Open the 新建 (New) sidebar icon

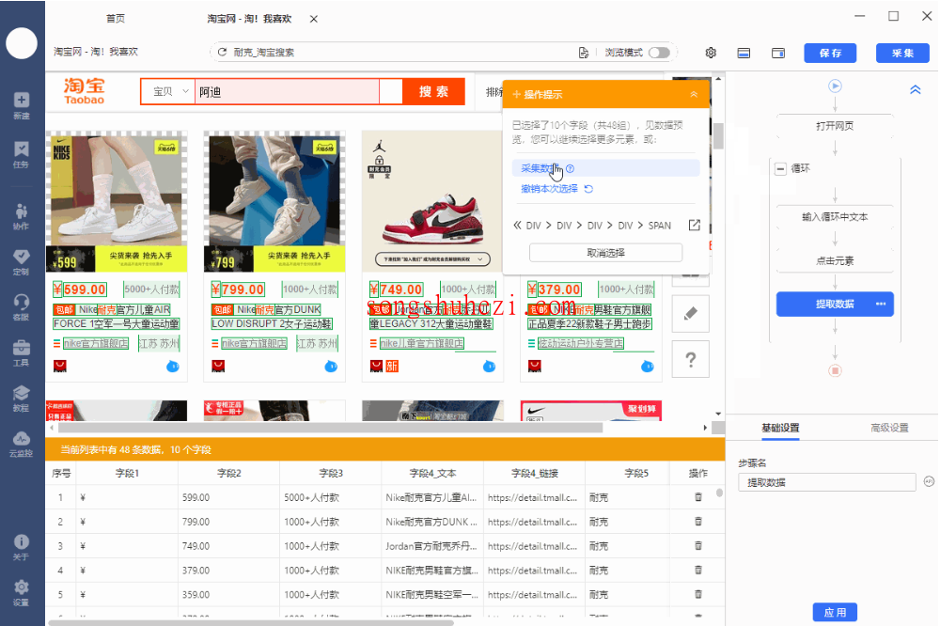click(x=22, y=105)
